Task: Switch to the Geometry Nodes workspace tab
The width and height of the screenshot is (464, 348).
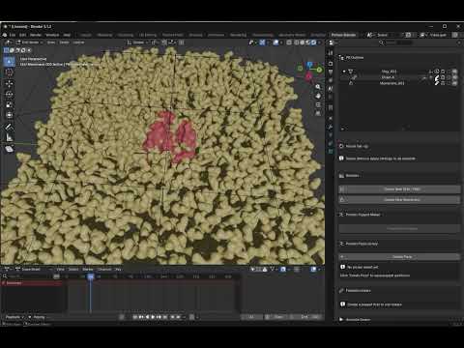Action: 292,35
